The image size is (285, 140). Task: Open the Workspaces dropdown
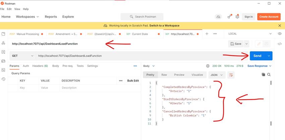(27, 17)
